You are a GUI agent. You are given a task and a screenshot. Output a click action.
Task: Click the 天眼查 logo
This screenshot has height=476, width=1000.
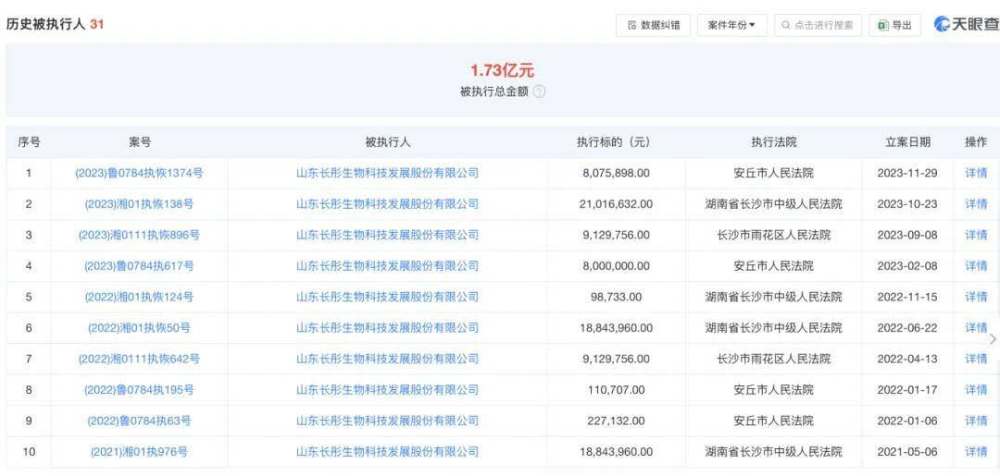coord(966,24)
